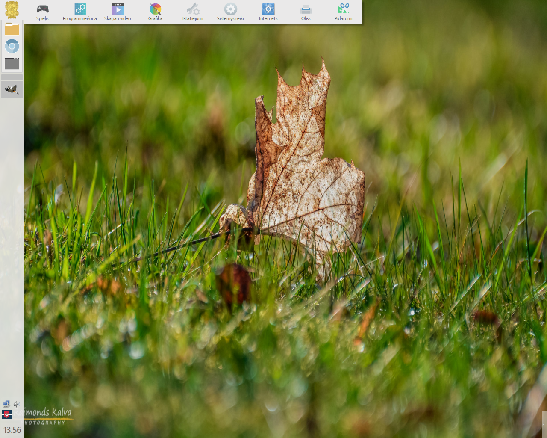Open the Chromium web browser launcher

click(12, 46)
